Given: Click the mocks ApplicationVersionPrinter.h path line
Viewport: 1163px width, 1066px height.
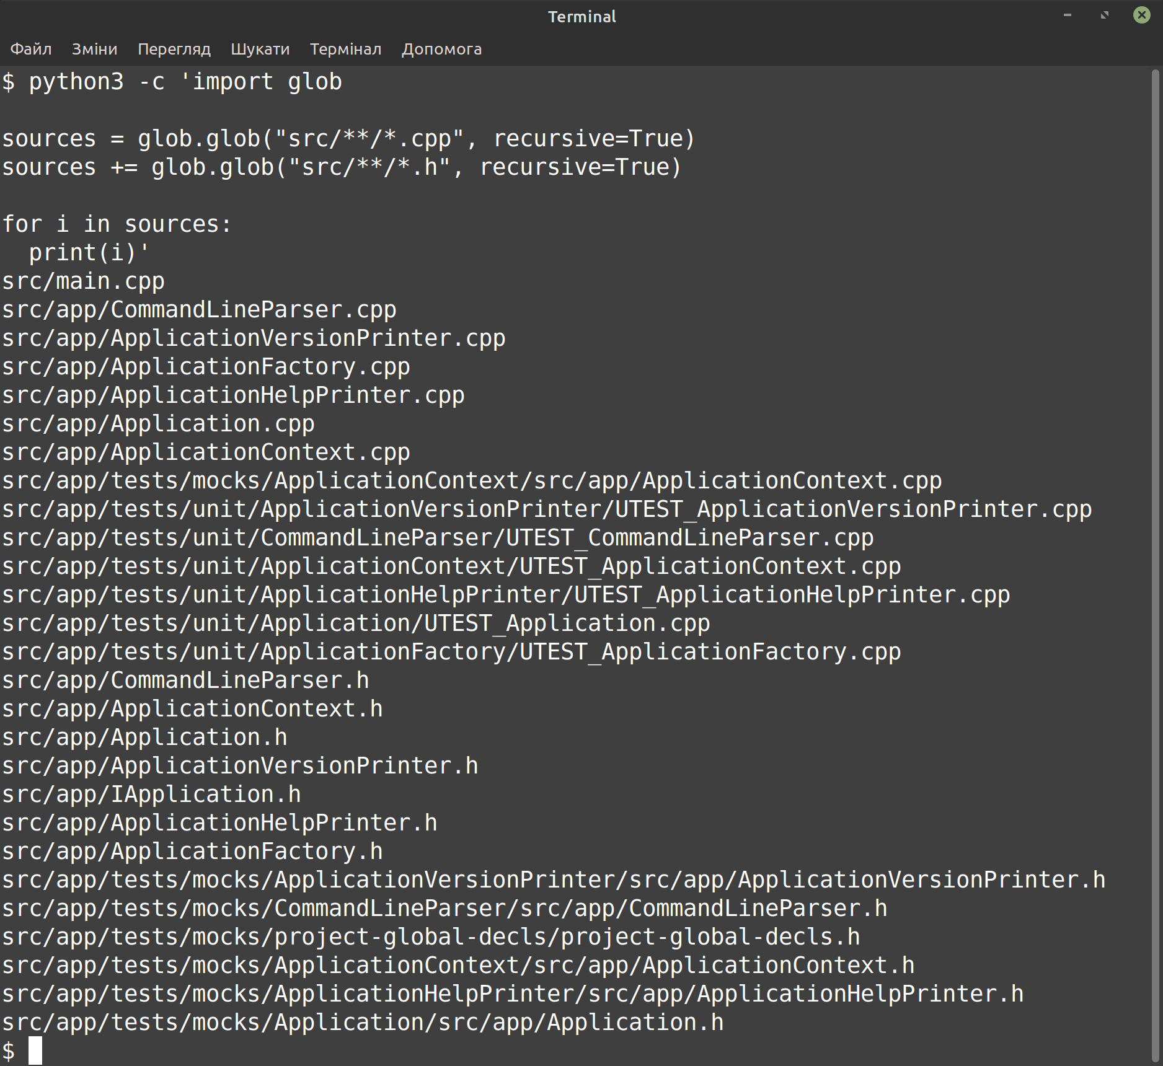Looking at the screenshot, I should 554,880.
